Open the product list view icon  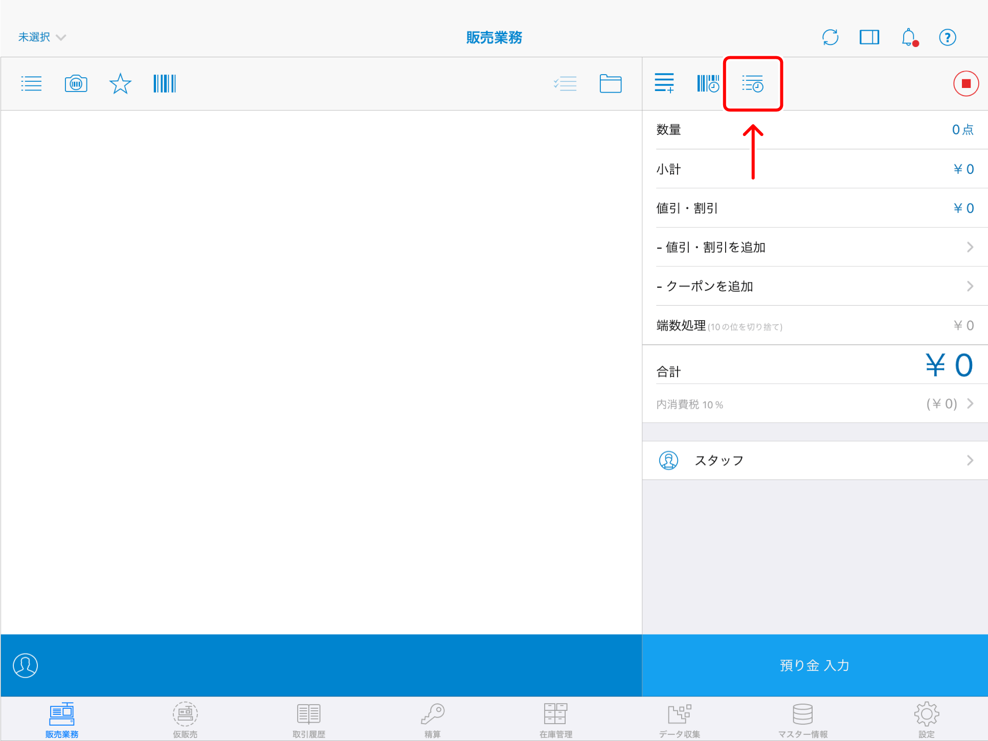[x=31, y=83]
